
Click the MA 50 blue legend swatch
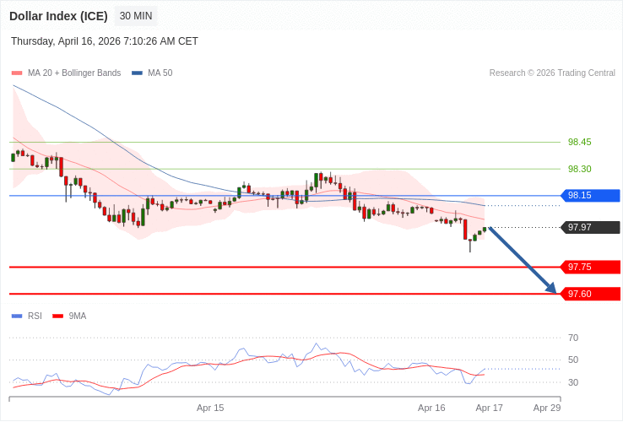pos(137,73)
